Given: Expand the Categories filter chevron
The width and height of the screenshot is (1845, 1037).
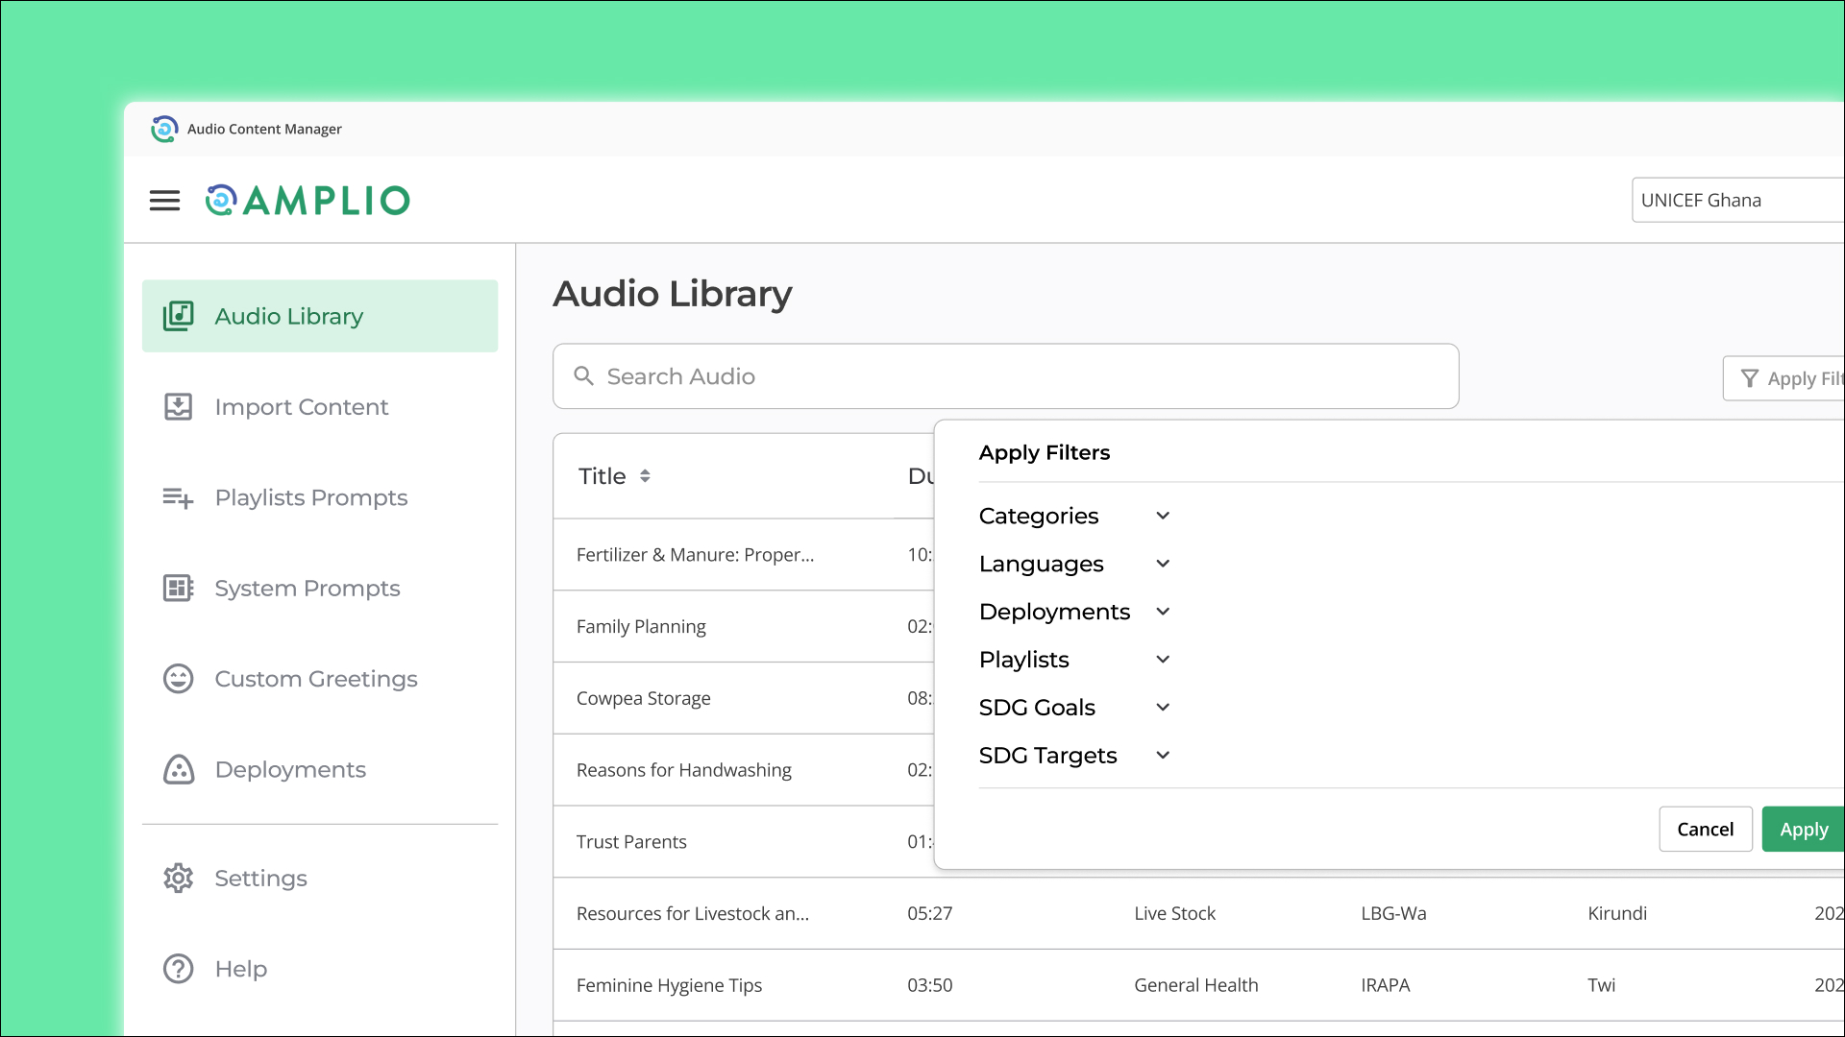Looking at the screenshot, I should (1163, 516).
